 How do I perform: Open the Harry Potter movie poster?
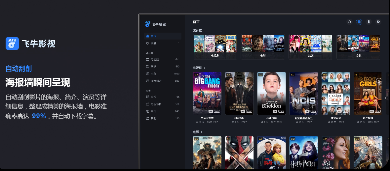pyautogui.click(x=304, y=153)
